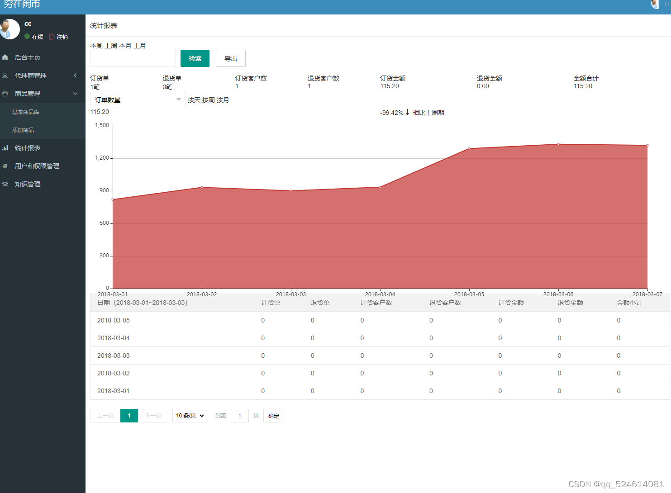Switch chart grouping to 按天

pyautogui.click(x=194, y=100)
